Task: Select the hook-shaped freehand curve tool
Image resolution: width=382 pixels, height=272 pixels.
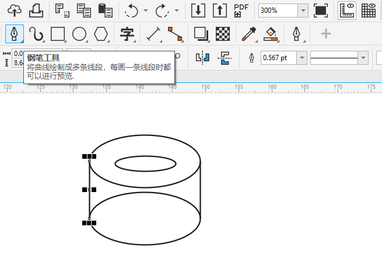Action: pos(36,34)
